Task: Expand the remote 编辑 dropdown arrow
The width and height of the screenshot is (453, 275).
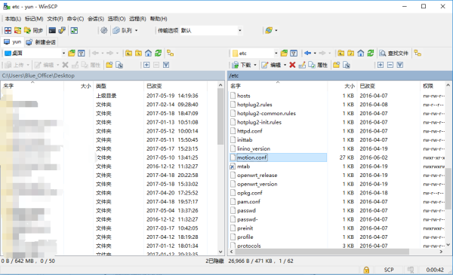Action: (285, 65)
